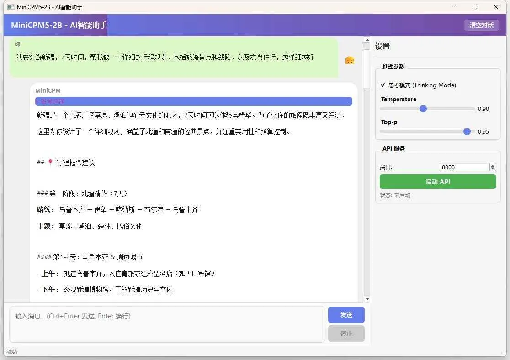The width and height of the screenshot is (510, 360).
Task: Click the 推理参数 group label
Action: tap(393, 66)
